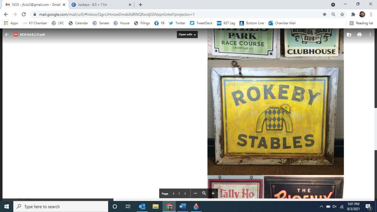The width and height of the screenshot is (377, 212).
Task: Zoom in on the PDF page
Action: [213, 193]
